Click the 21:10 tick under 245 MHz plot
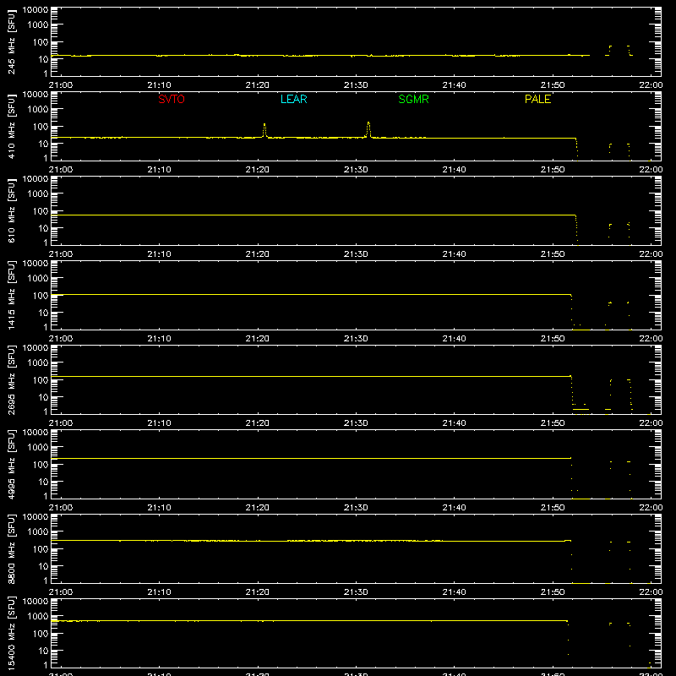 coord(159,85)
